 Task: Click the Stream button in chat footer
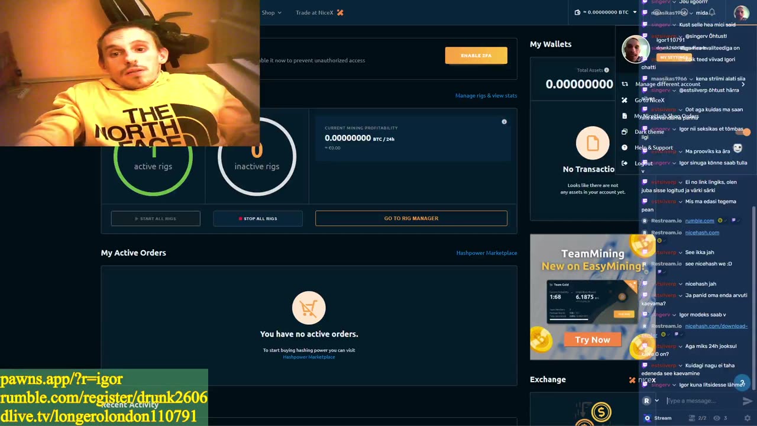(658, 418)
